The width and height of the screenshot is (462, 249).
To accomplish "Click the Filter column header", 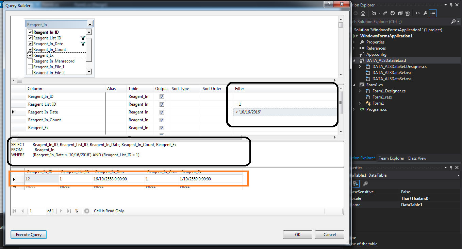I will (285, 89).
